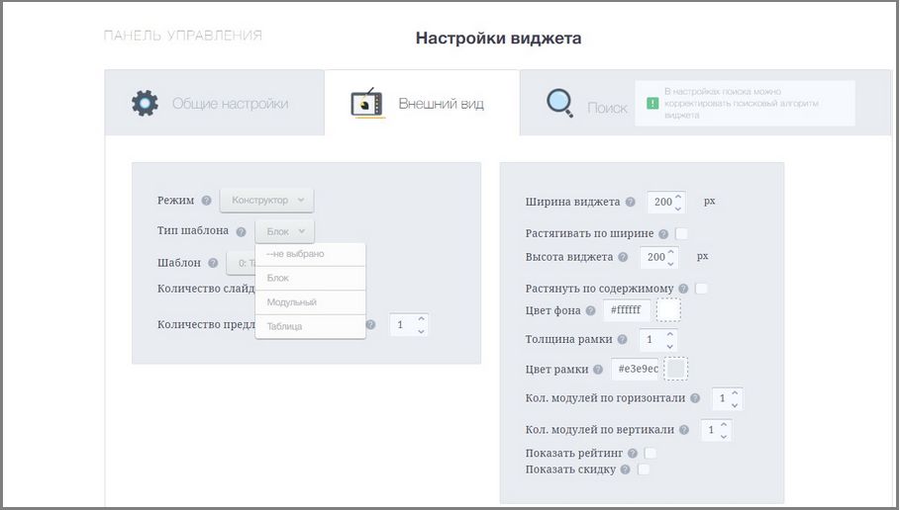
Task: Click help icon next to Цвет рамки
Action: pos(598,370)
